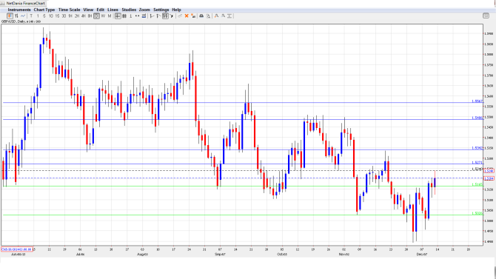Click the 1.5342 horizontal line label

coord(477,148)
